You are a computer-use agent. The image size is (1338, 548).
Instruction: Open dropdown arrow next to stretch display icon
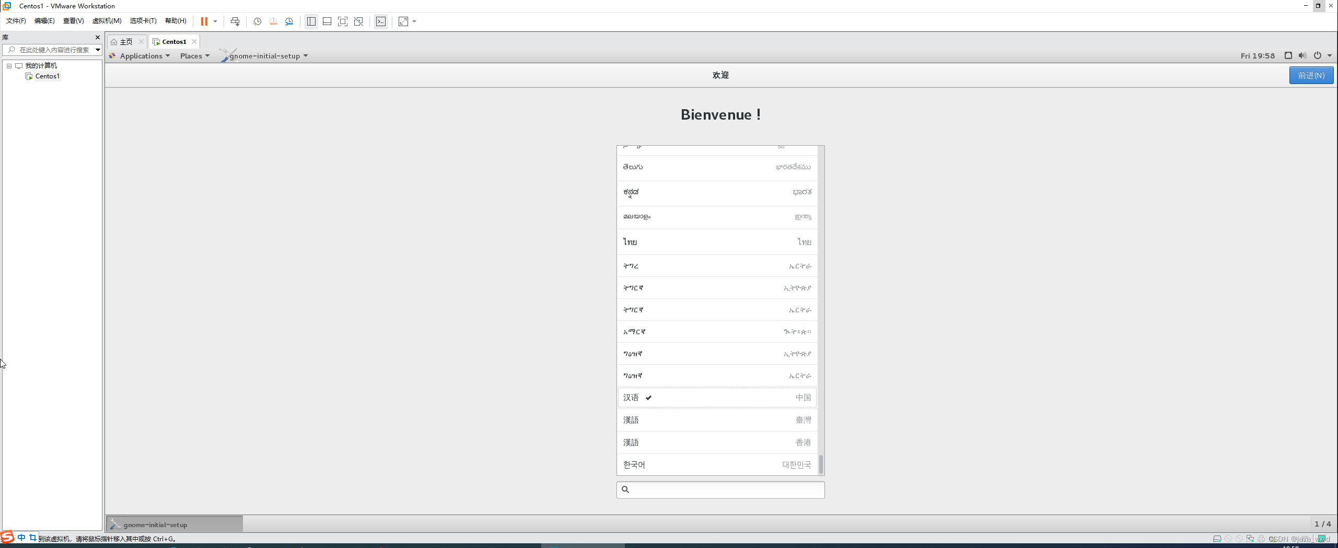tap(414, 21)
